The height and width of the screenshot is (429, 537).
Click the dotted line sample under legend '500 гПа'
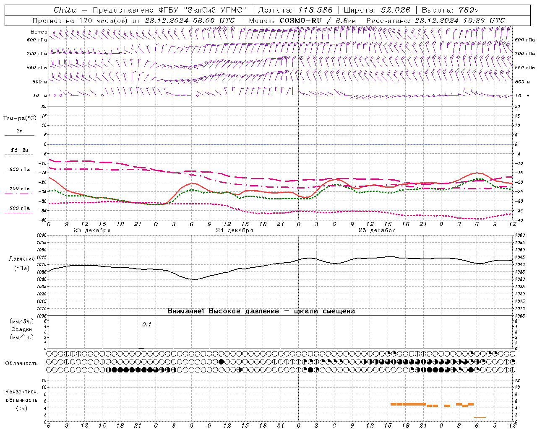pyautogui.click(x=19, y=213)
